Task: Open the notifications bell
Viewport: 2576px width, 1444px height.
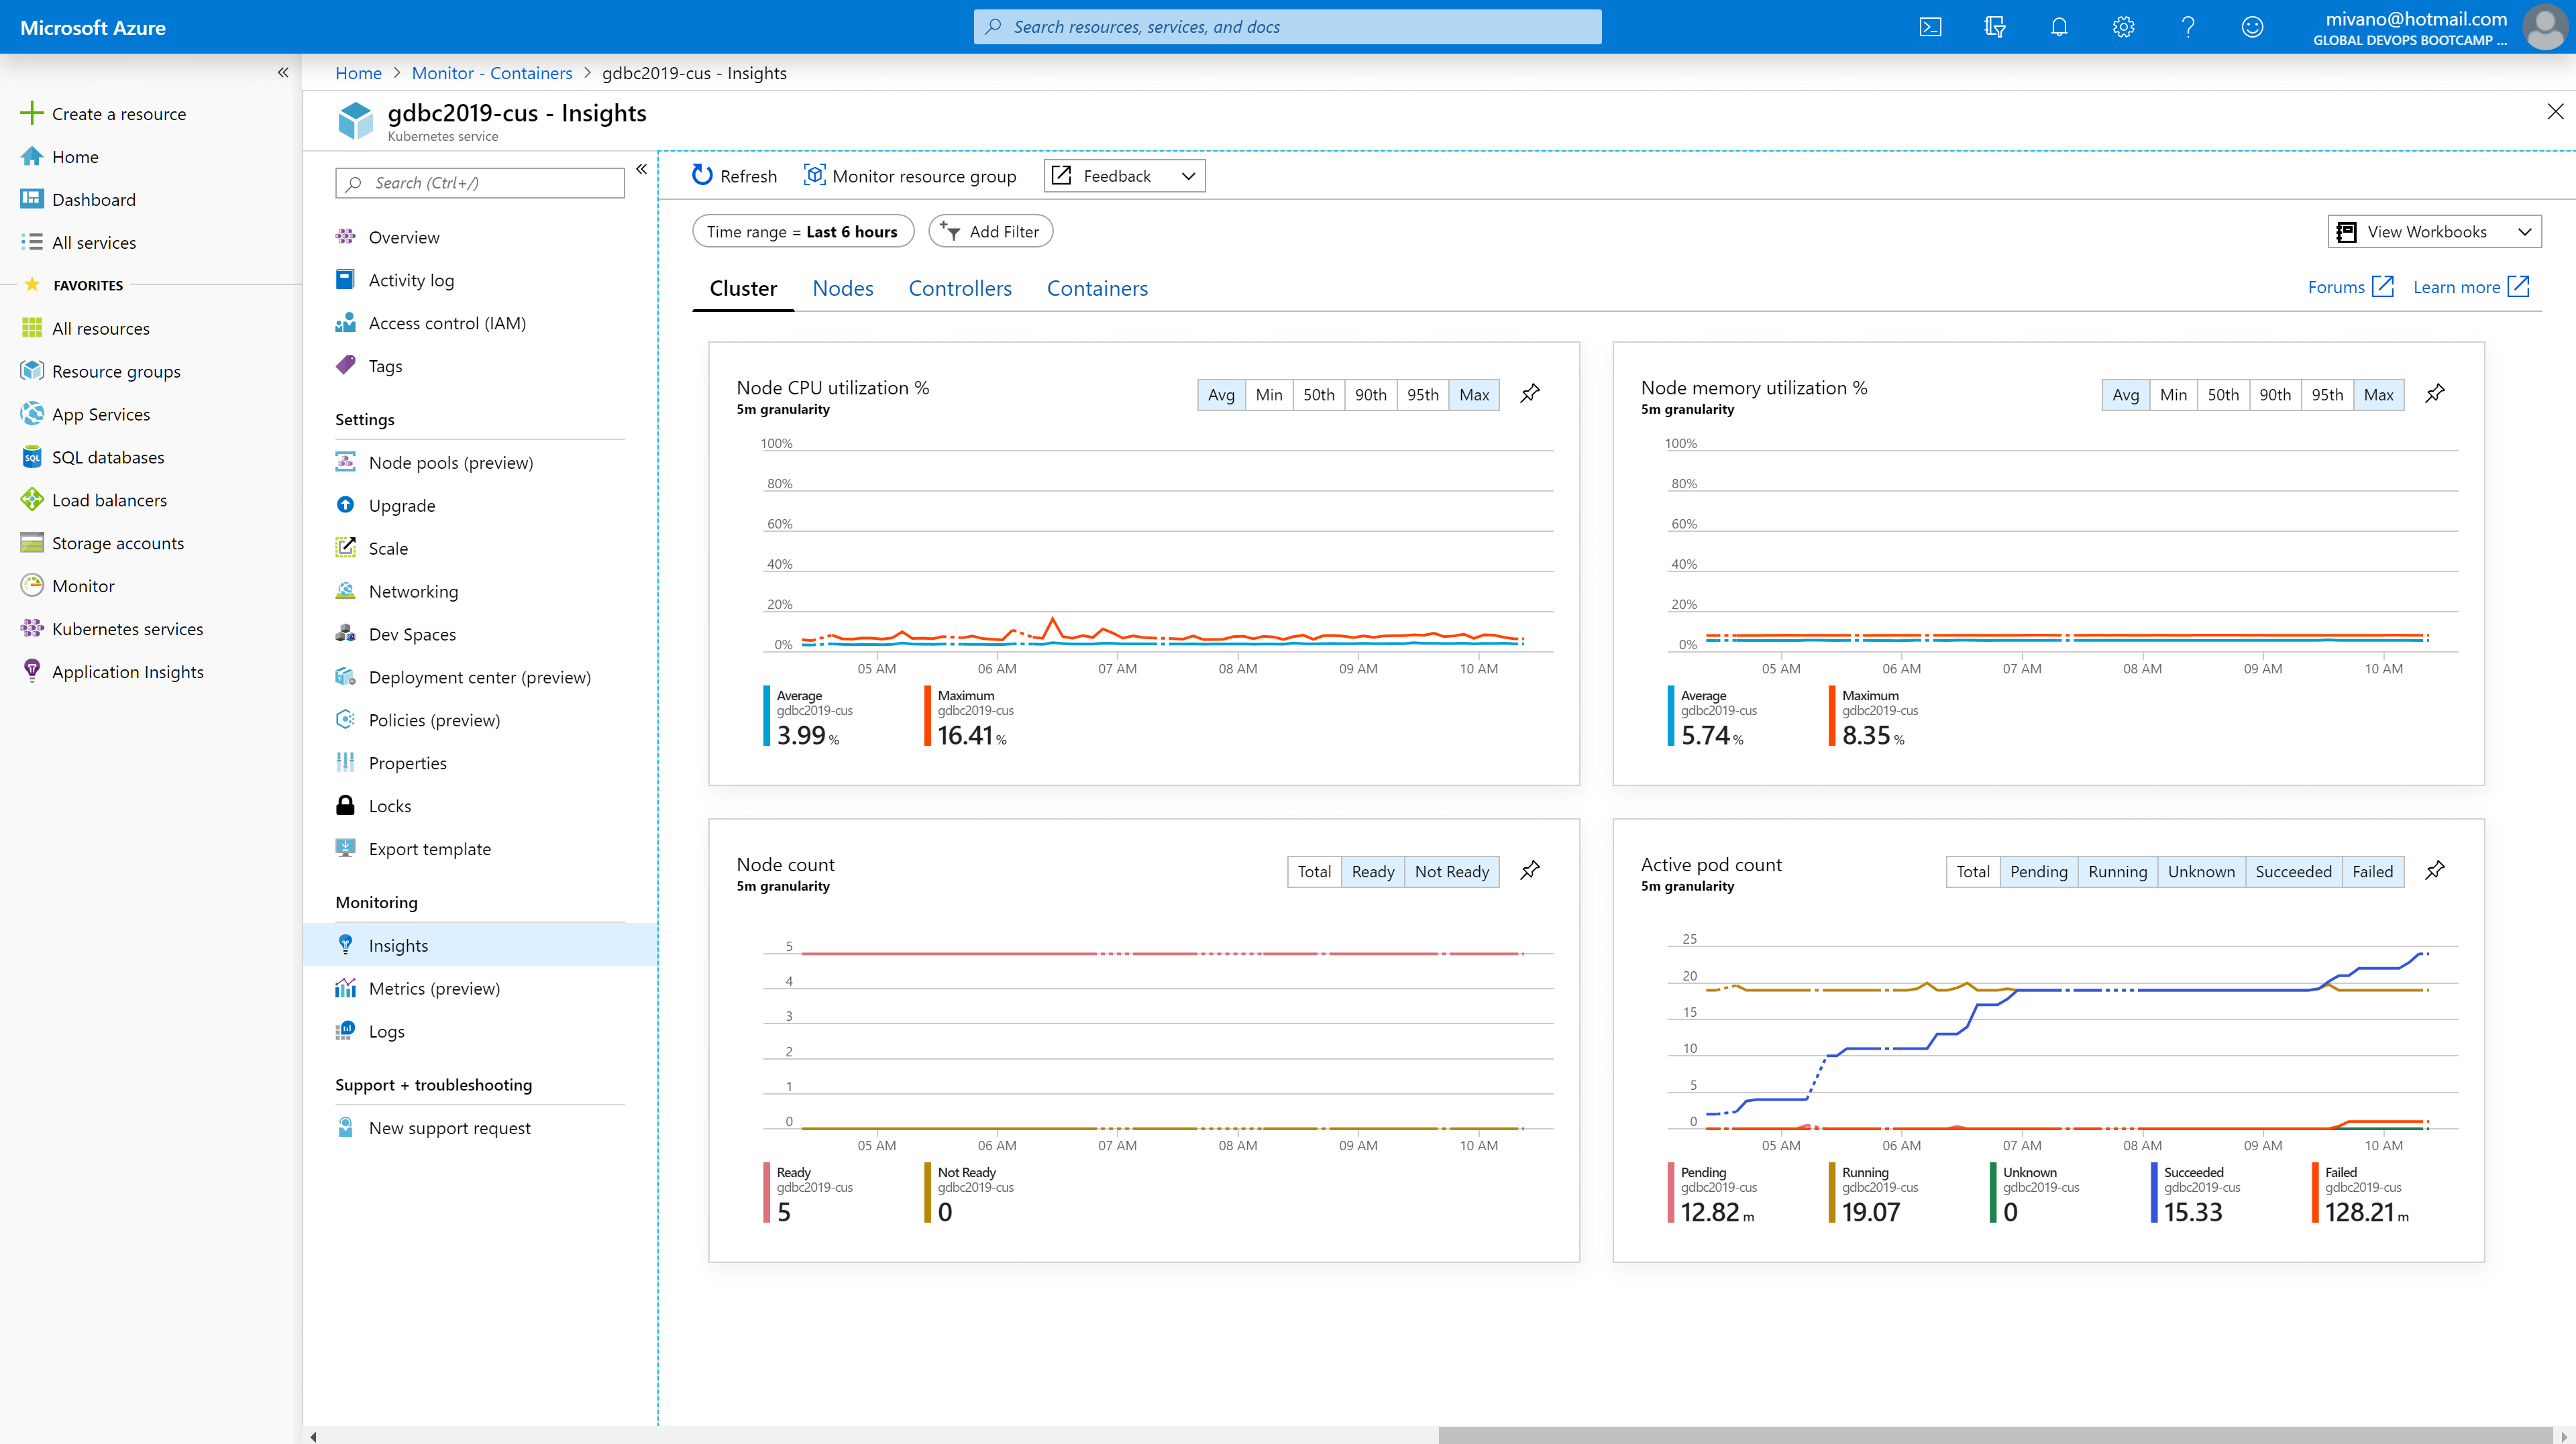Action: tap(2059, 27)
